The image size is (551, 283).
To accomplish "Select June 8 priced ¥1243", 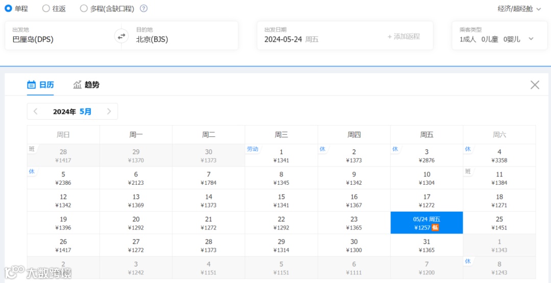I will [499, 268].
